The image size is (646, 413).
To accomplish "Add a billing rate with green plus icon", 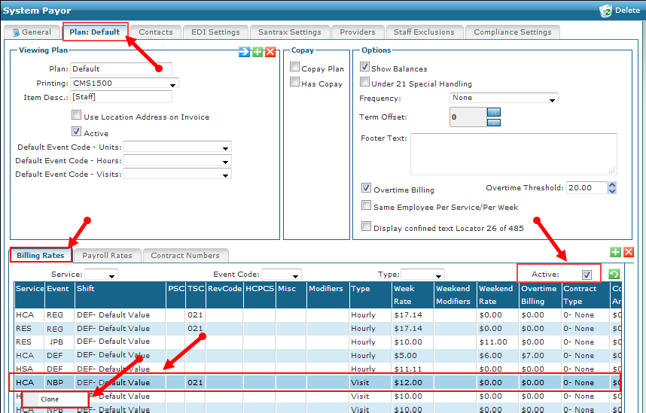I will click(x=616, y=252).
